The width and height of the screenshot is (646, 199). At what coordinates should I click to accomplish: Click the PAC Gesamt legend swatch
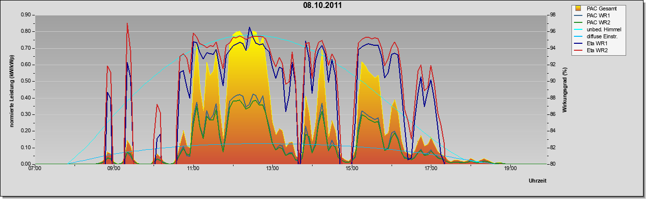578,8
